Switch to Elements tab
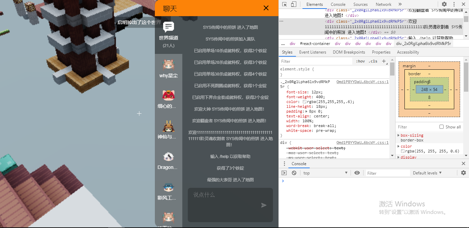469x228 pixels. click(x=314, y=4)
